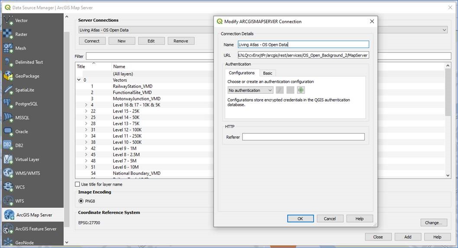Viewport: 458px width, 248px height.
Task: Select the GeoNode source icon
Action: [8, 242]
